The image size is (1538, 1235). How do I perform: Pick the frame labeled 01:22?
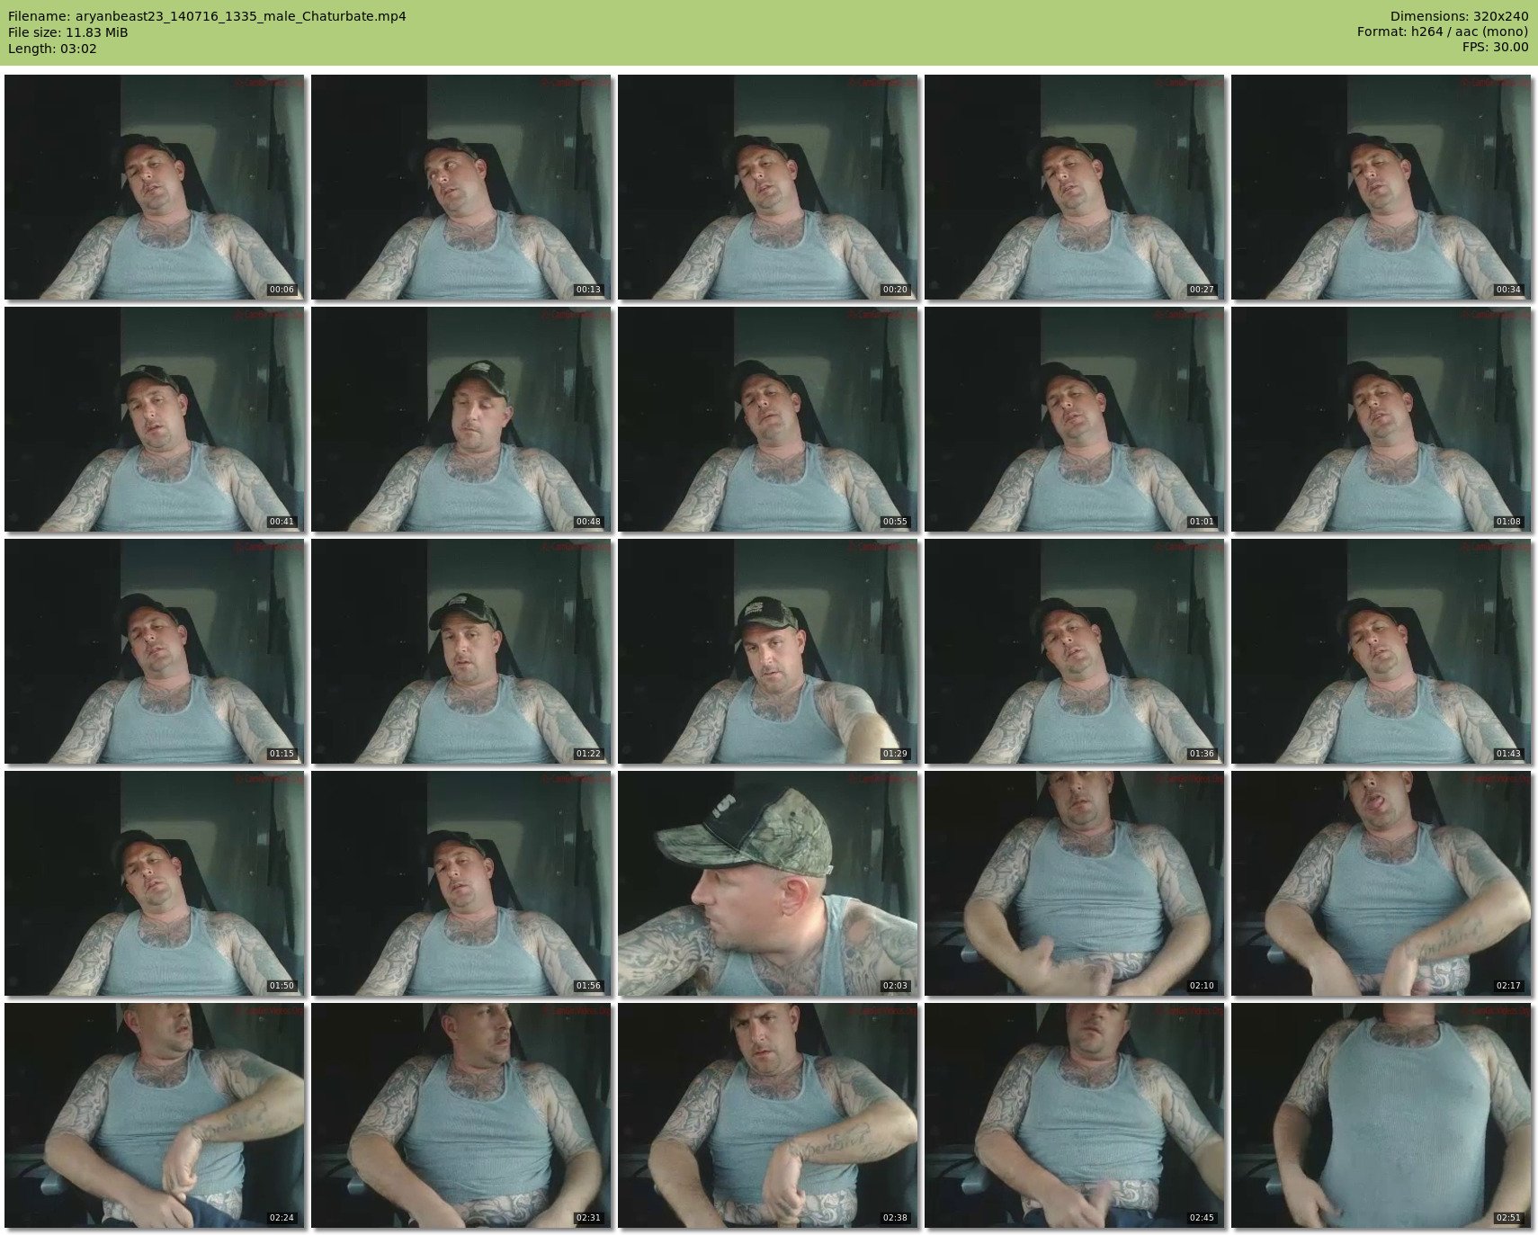coord(461,651)
